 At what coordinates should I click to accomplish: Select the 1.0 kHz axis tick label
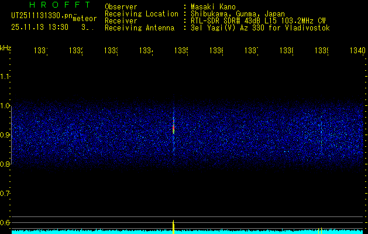(5, 106)
